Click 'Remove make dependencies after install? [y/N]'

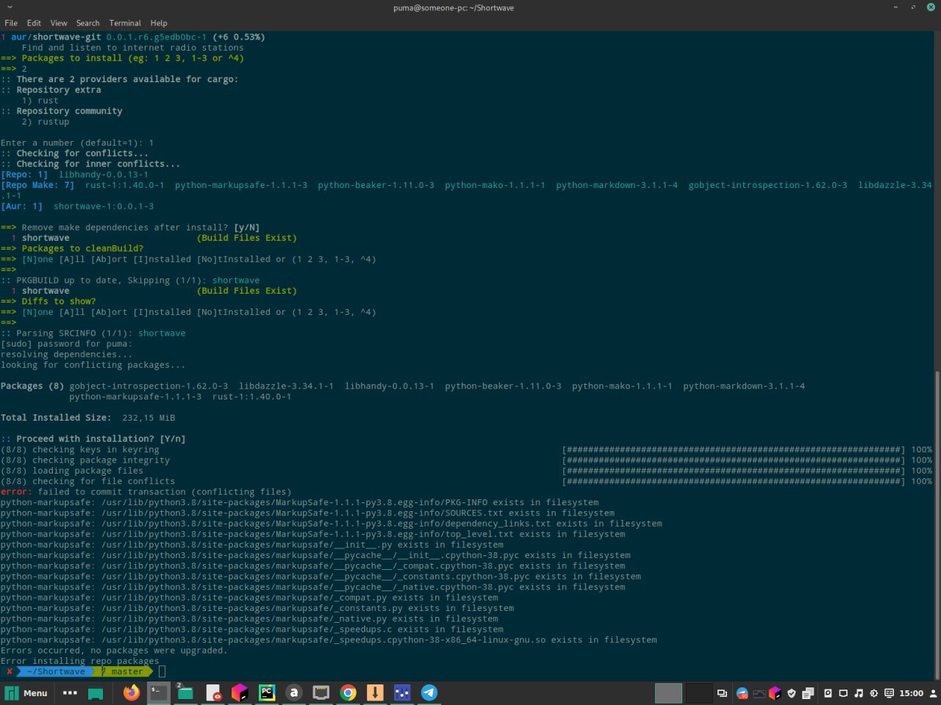click(140, 228)
